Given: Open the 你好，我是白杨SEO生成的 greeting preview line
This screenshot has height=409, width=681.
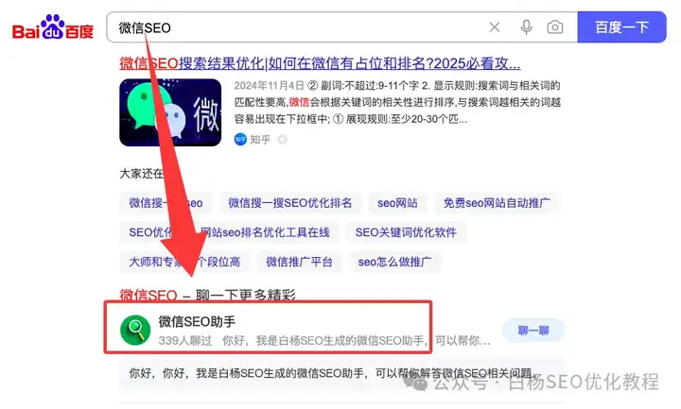Looking at the screenshot, I should click(341, 373).
